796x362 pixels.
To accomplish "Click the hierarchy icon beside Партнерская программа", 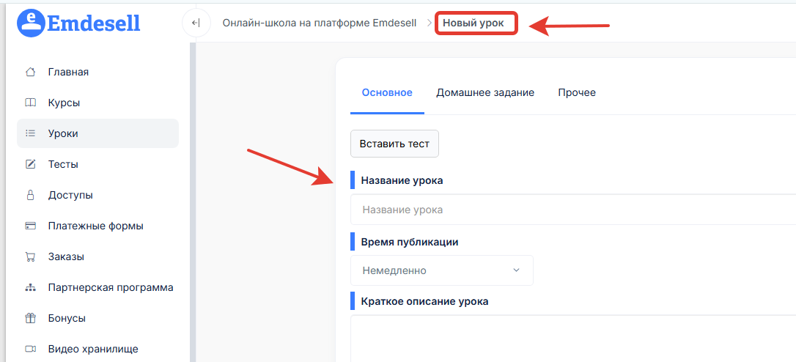I will tap(31, 288).
